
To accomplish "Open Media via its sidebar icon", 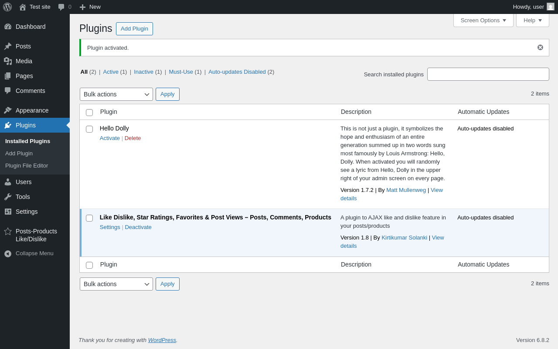I will point(8,61).
